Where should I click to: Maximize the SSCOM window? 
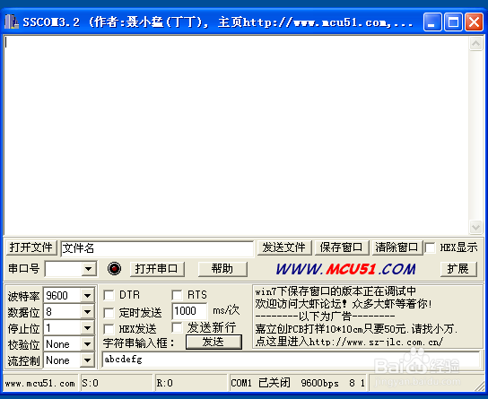pos(453,22)
